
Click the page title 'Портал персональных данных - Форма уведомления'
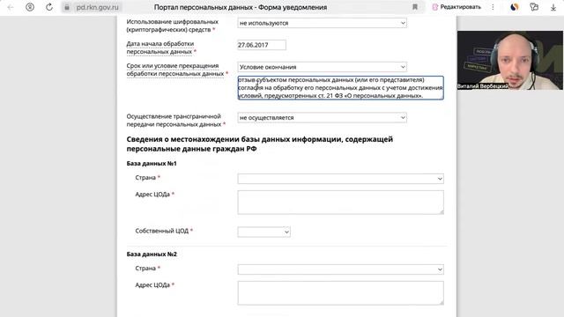241,7
